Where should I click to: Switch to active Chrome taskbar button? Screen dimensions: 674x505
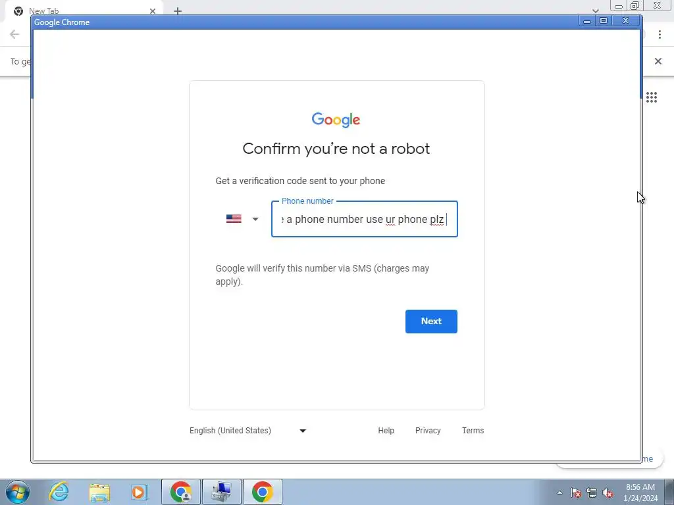[x=263, y=492]
